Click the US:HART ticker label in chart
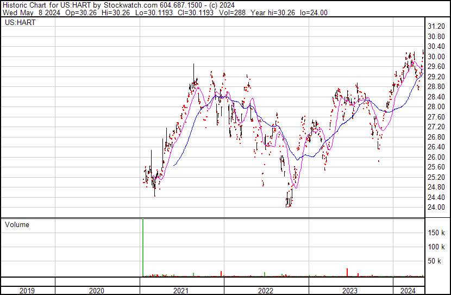451x295 pixels. click(18, 23)
